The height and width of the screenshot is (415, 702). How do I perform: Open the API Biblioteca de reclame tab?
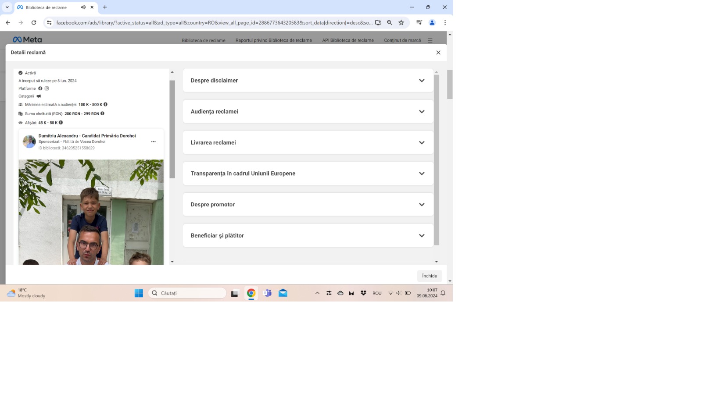click(347, 40)
